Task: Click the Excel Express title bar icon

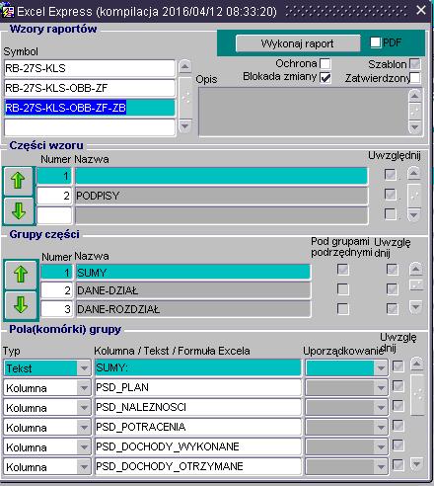Action: tap(8, 11)
